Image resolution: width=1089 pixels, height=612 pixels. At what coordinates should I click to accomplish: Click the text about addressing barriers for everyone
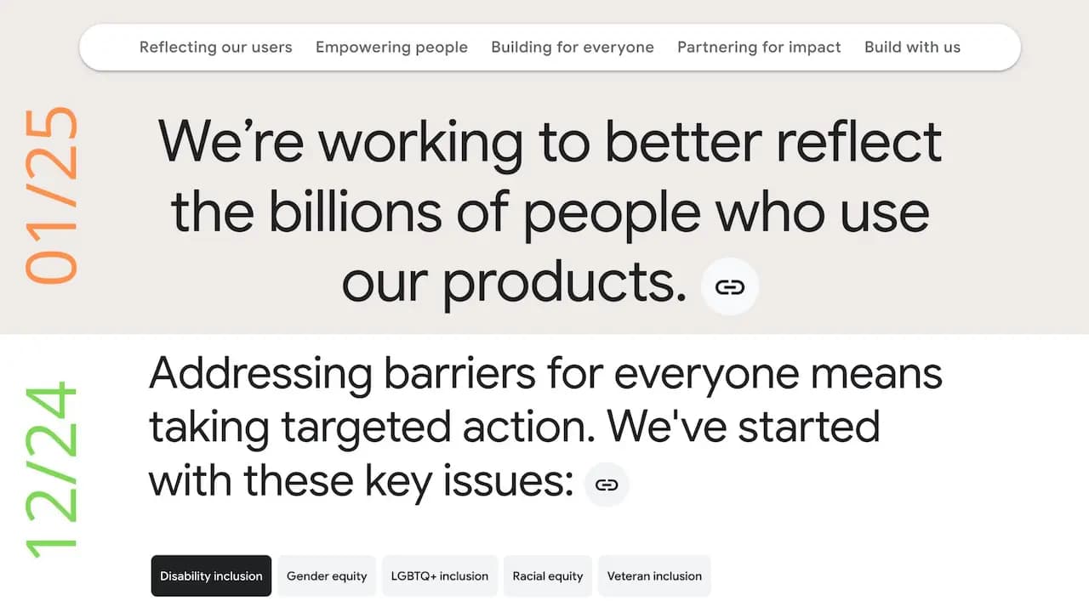tap(544, 425)
